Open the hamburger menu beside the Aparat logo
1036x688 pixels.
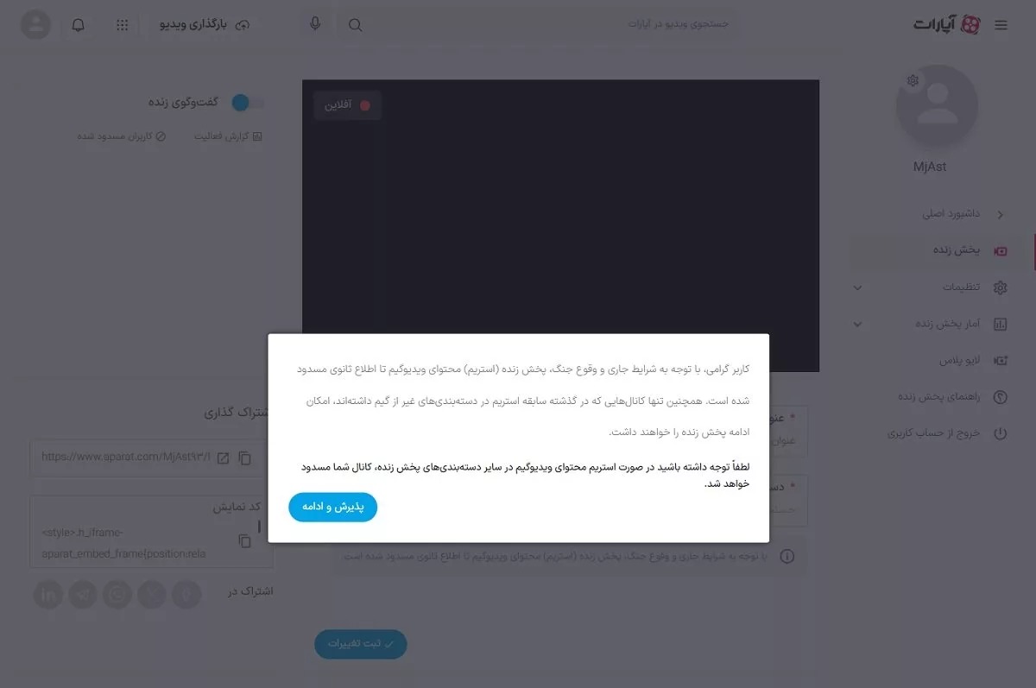[1001, 25]
